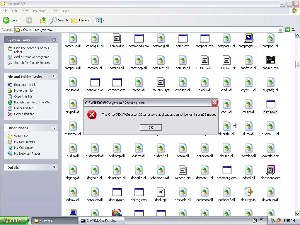The width and height of the screenshot is (300, 225).
Task: Select the ddeshare.exe file icon
Action: click(270, 170)
